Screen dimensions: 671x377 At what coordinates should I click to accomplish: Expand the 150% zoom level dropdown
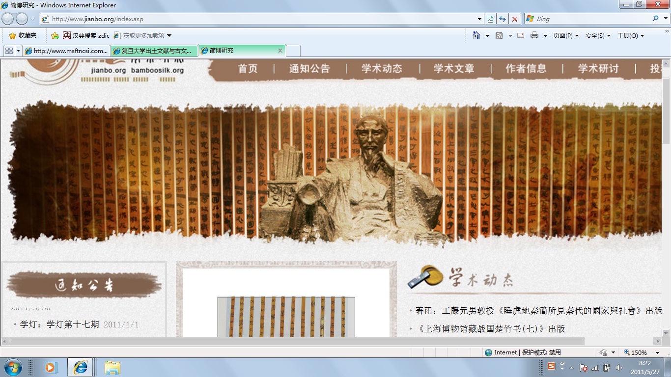(657, 352)
